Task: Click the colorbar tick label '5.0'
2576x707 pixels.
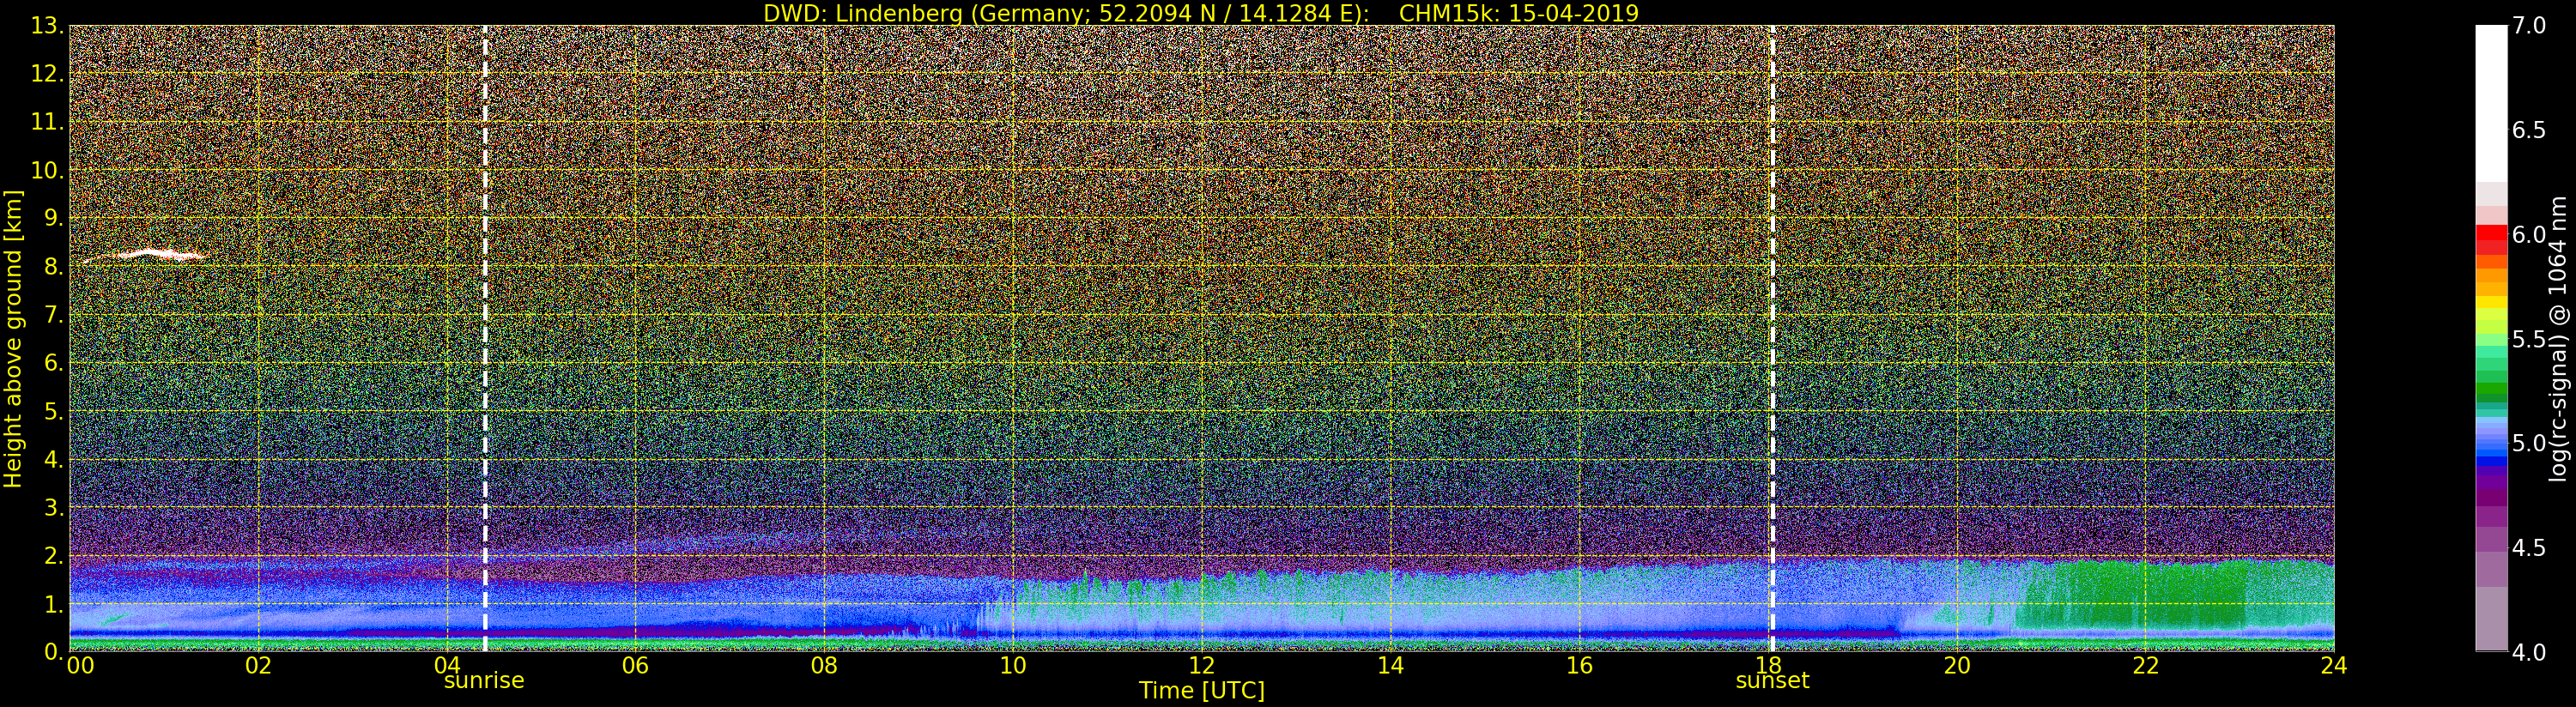Action: pyautogui.click(x=2529, y=443)
